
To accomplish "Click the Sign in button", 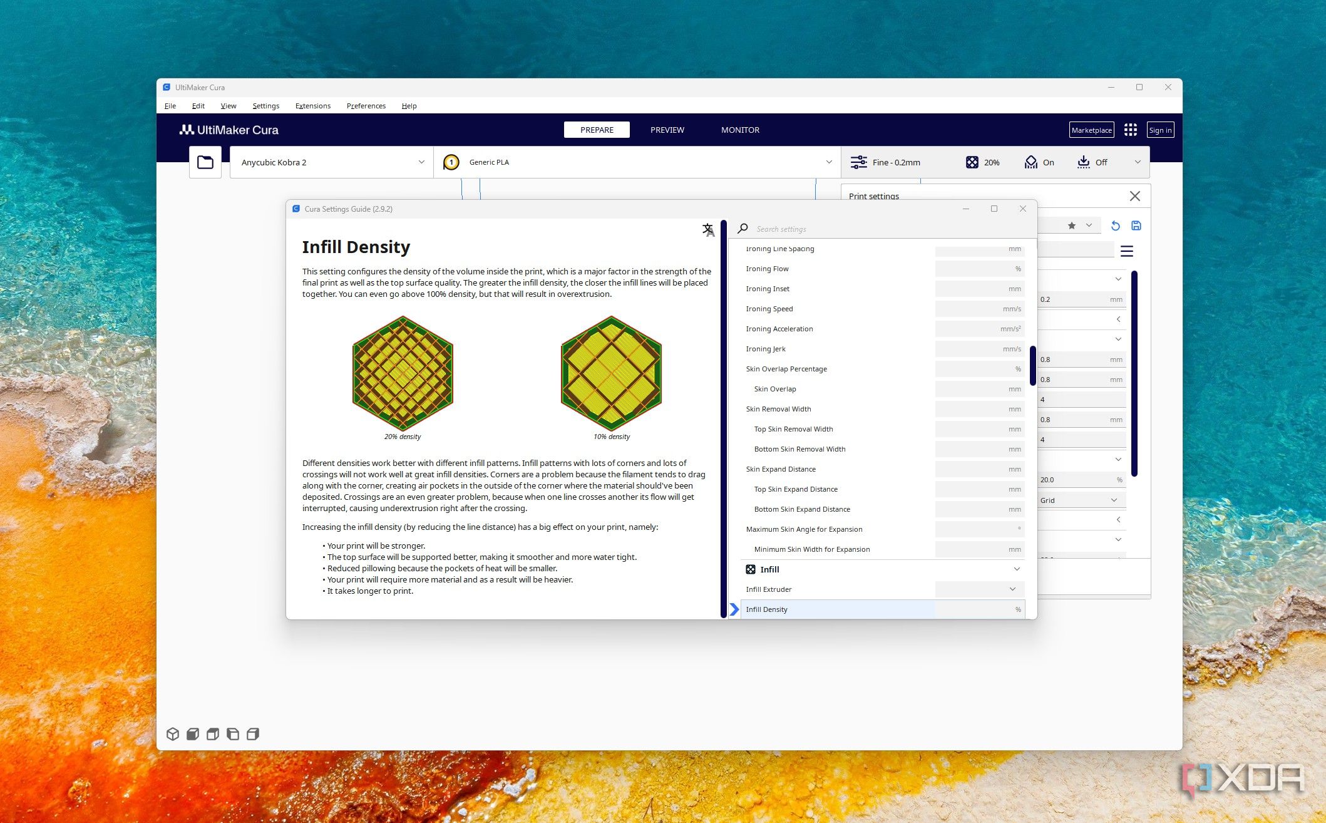I will tap(1160, 130).
